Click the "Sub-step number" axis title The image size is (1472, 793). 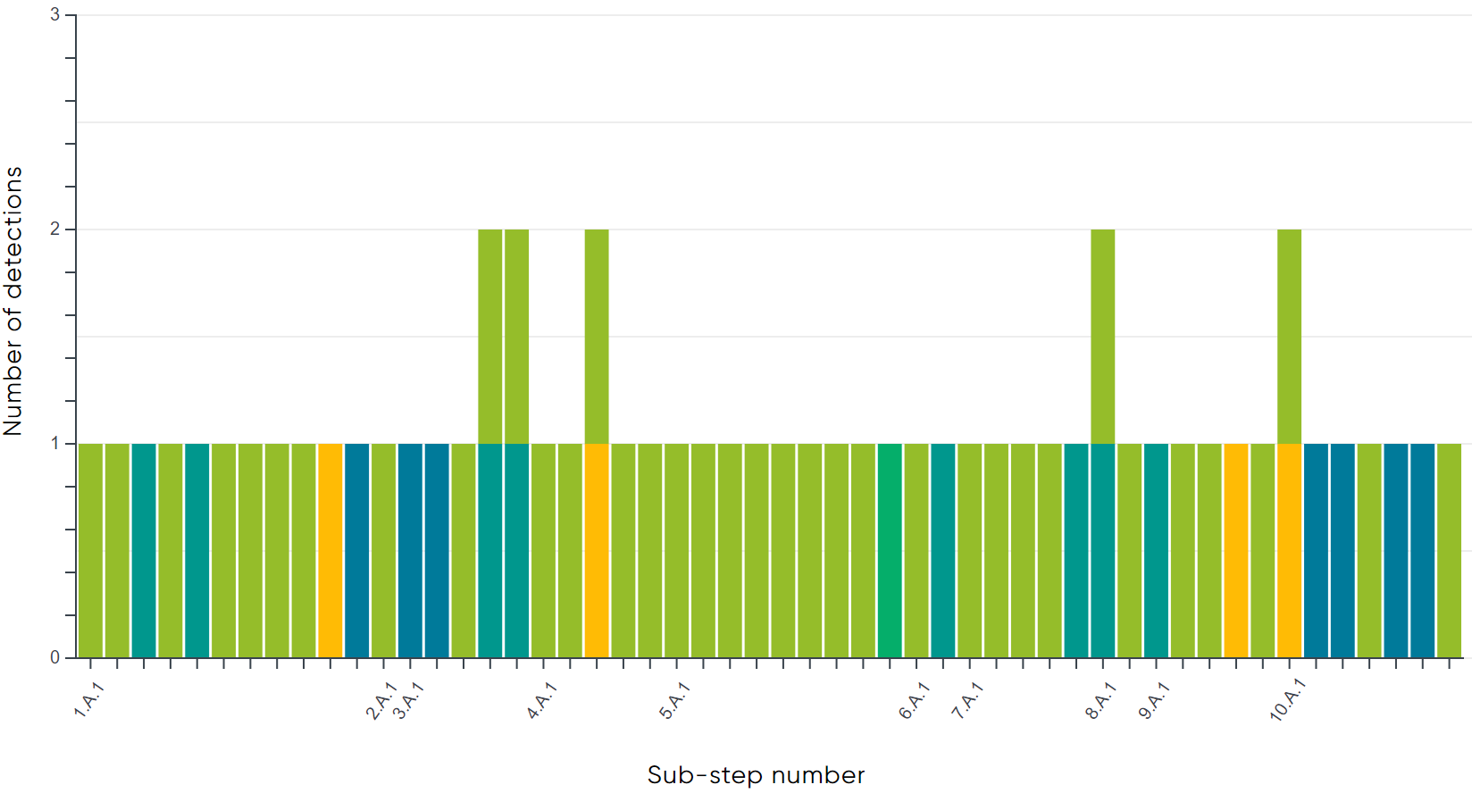coord(756,774)
